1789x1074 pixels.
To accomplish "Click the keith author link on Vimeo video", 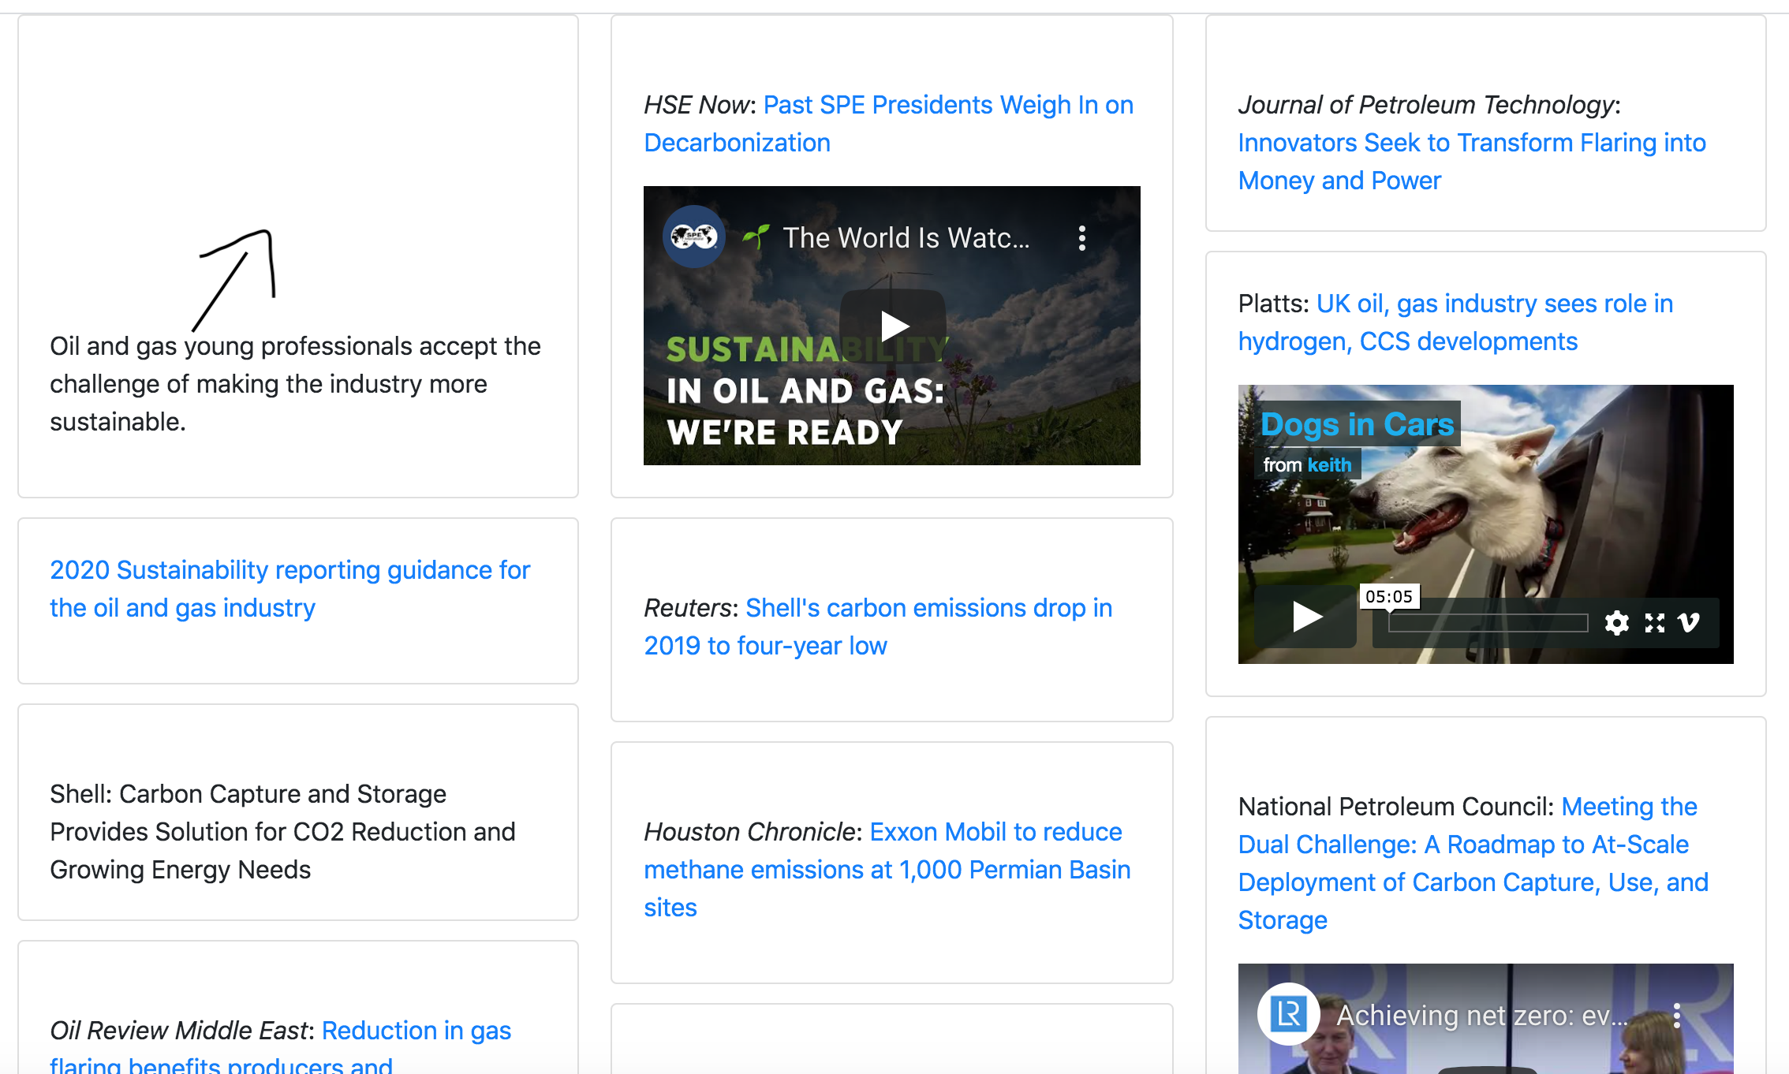I will [1329, 465].
